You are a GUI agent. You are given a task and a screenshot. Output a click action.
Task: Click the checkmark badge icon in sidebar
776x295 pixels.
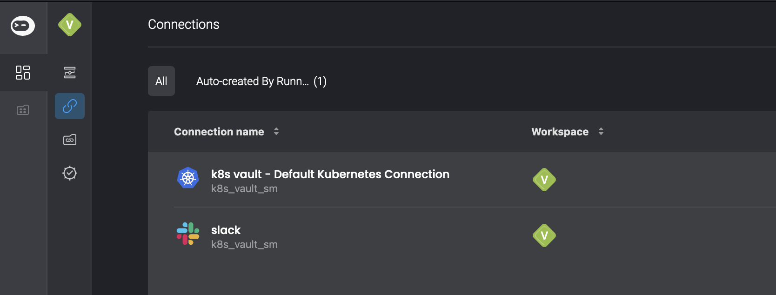(70, 173)
